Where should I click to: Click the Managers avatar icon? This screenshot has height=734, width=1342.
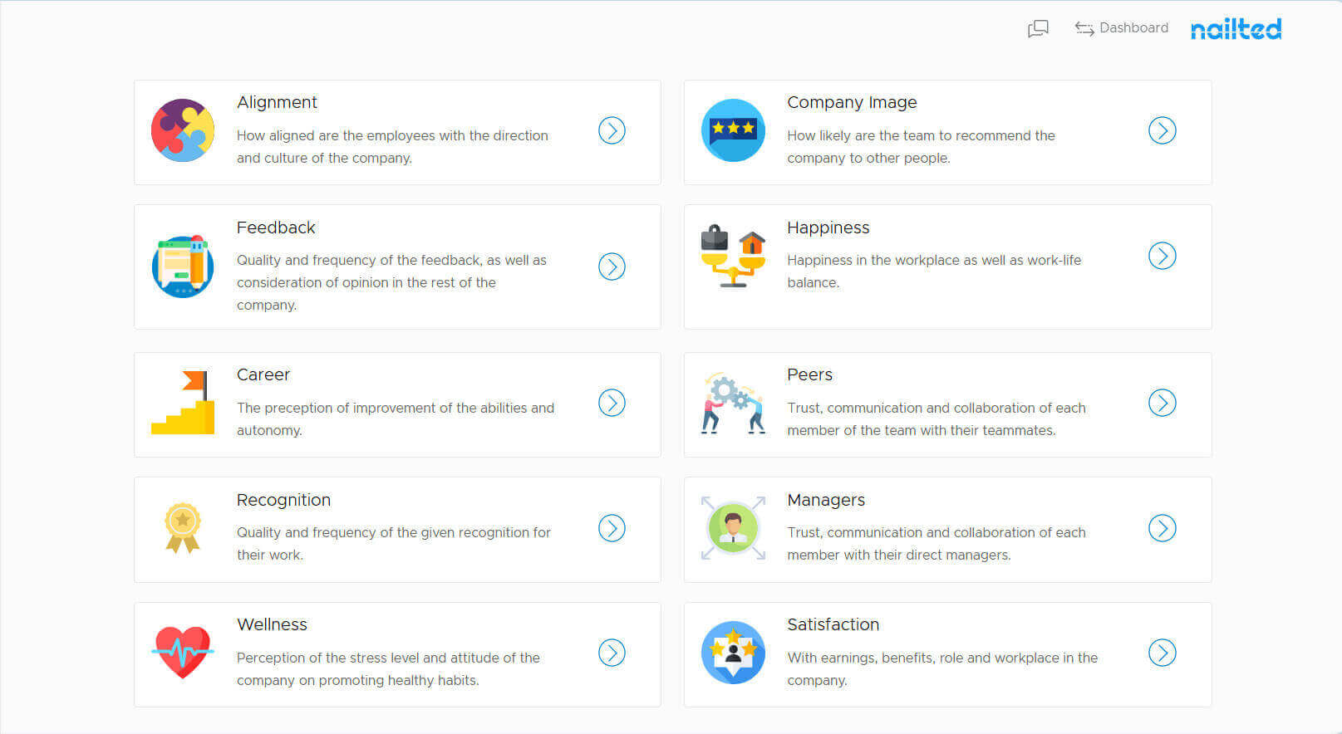(733, 528)
